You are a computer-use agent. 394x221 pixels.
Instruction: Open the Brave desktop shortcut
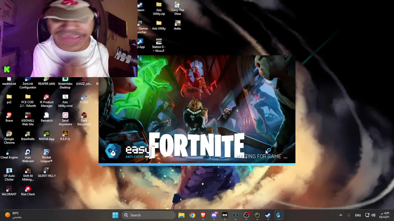point(9,117)
